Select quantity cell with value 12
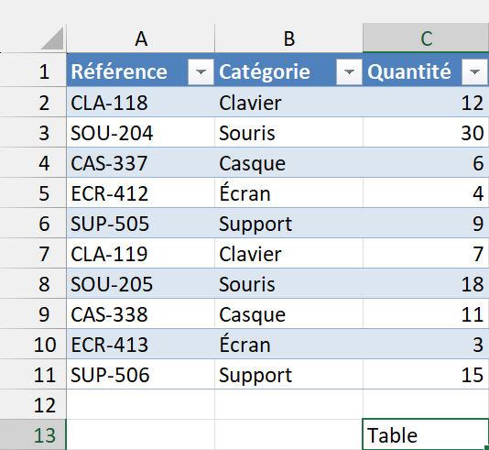This screenshot has width=489, height=450. coord(426,103)
